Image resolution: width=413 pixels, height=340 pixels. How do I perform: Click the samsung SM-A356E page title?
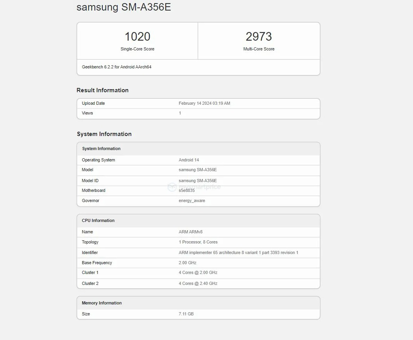pos(123,7)
